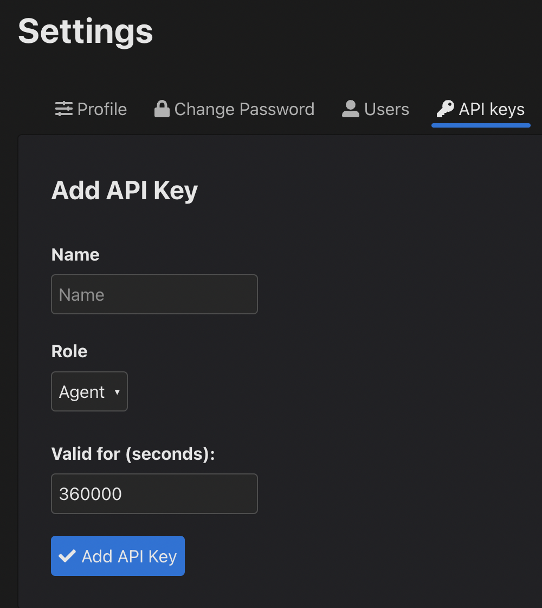Click the Valid for (seconds) label
This screenshot has width=542, height=608.
coord(133,453)
